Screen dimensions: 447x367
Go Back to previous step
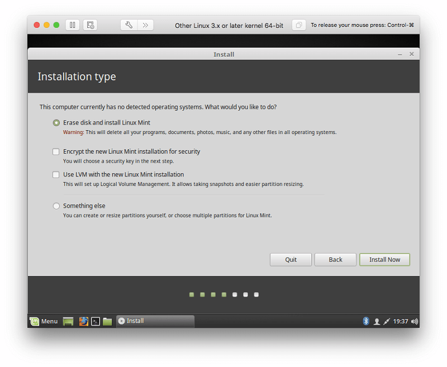(x=335, y=260)
